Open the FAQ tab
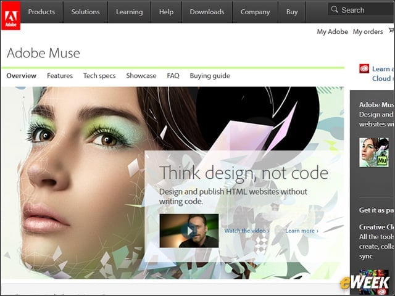395x296 pixels. tap(173, 76)
